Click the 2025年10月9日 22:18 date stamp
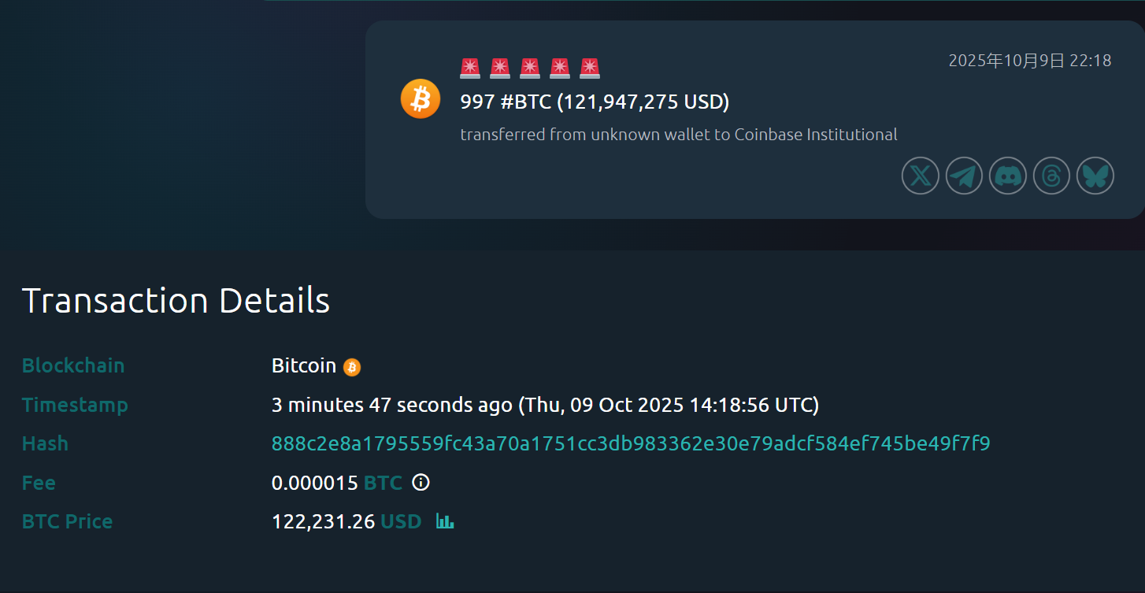Viewport: 1145px width, 593px height. pyautogui.click(x=1029, y=61)
